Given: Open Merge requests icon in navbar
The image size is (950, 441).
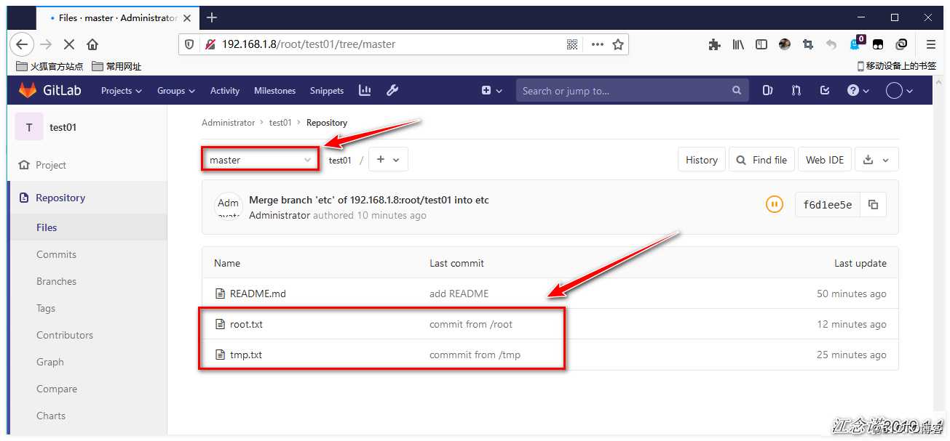Looking at the screenshot, I should point(796,90).
